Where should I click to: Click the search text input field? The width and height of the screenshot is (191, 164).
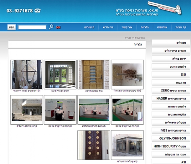click(32, 27)
